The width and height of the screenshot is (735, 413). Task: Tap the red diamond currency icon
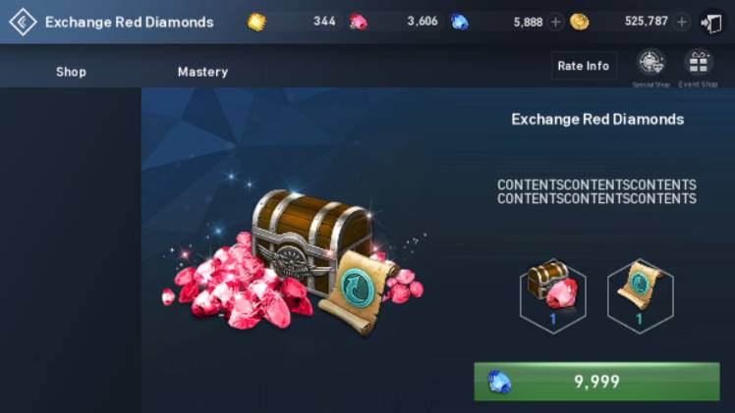(x=359, y=22)
